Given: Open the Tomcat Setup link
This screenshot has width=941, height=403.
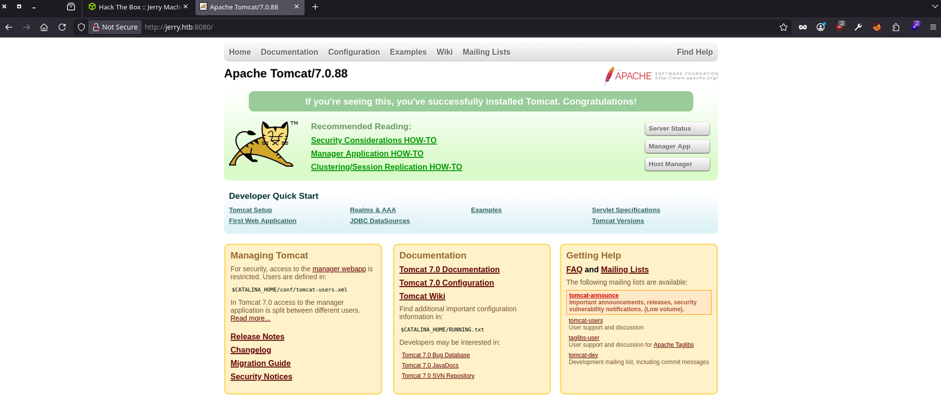Looking at the screenshot, I should (x=251, y=210).
